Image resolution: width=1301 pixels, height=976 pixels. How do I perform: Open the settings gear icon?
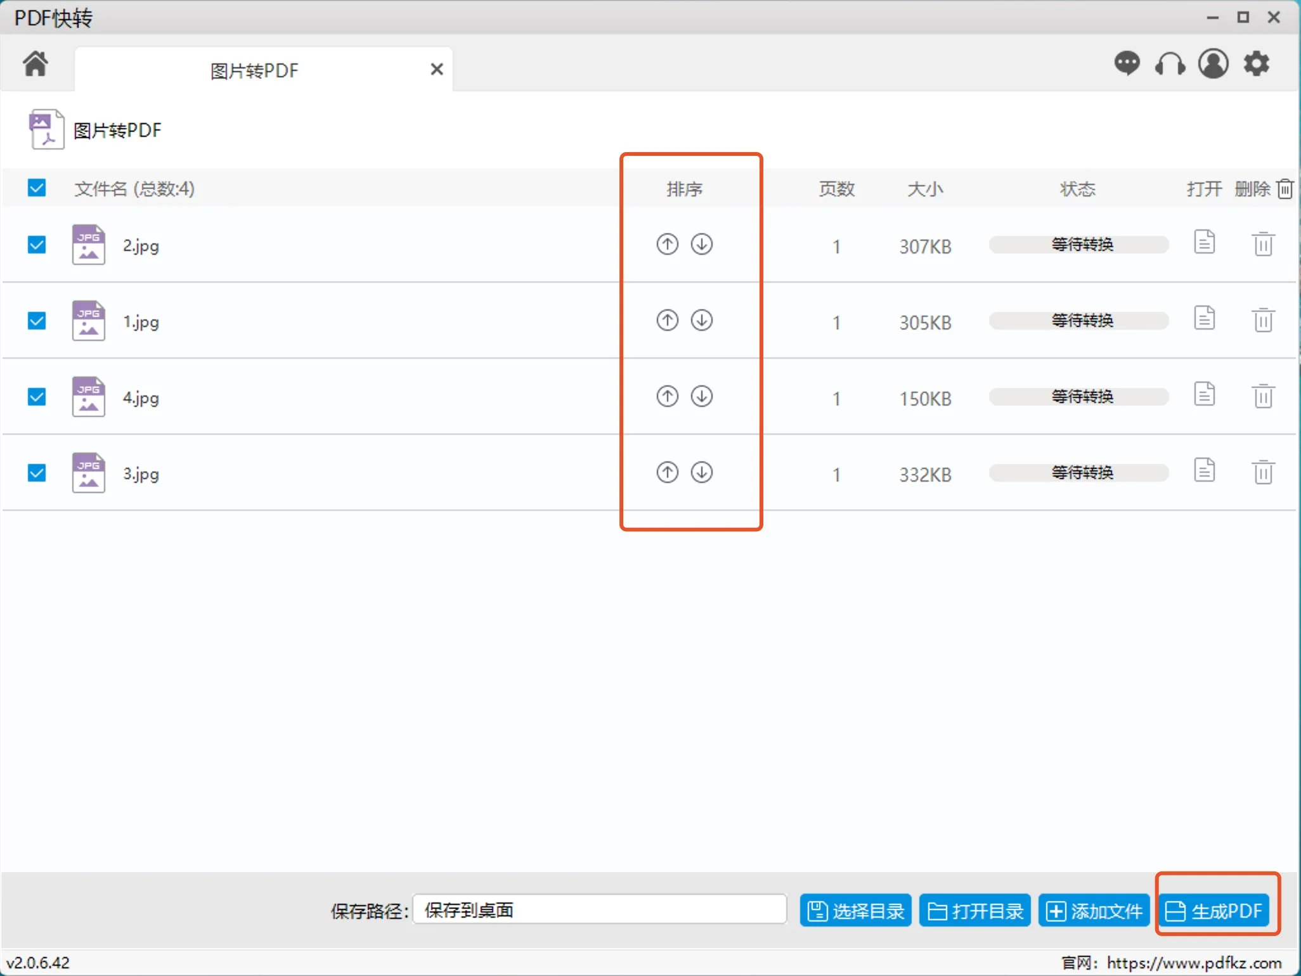(x=1256, y=63)
